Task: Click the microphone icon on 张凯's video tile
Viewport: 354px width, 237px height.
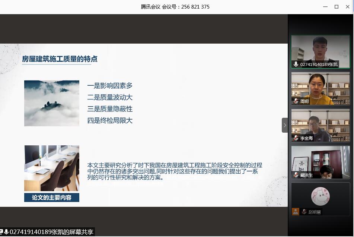Action: tap(296, 64)
